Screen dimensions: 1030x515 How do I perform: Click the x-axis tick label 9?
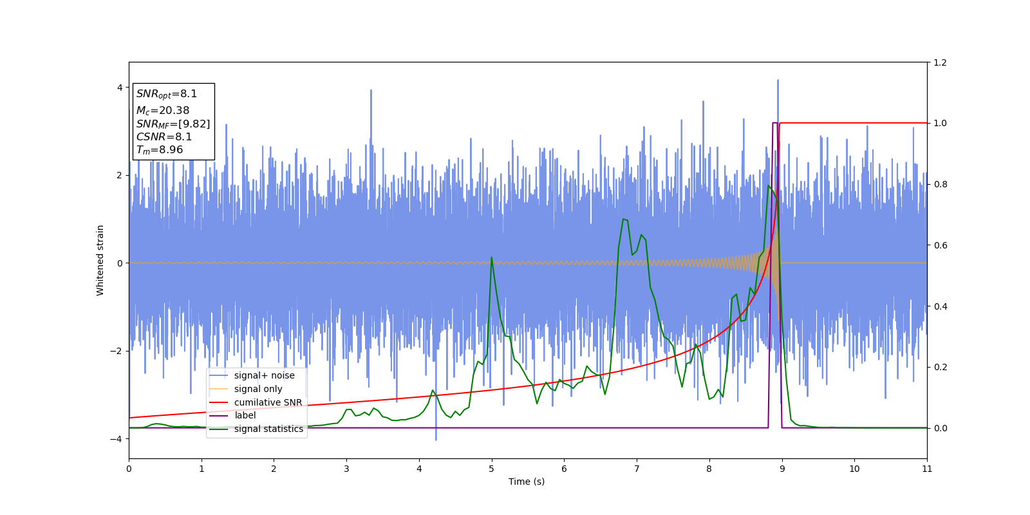pyautogui.click(x=782, y=469)
